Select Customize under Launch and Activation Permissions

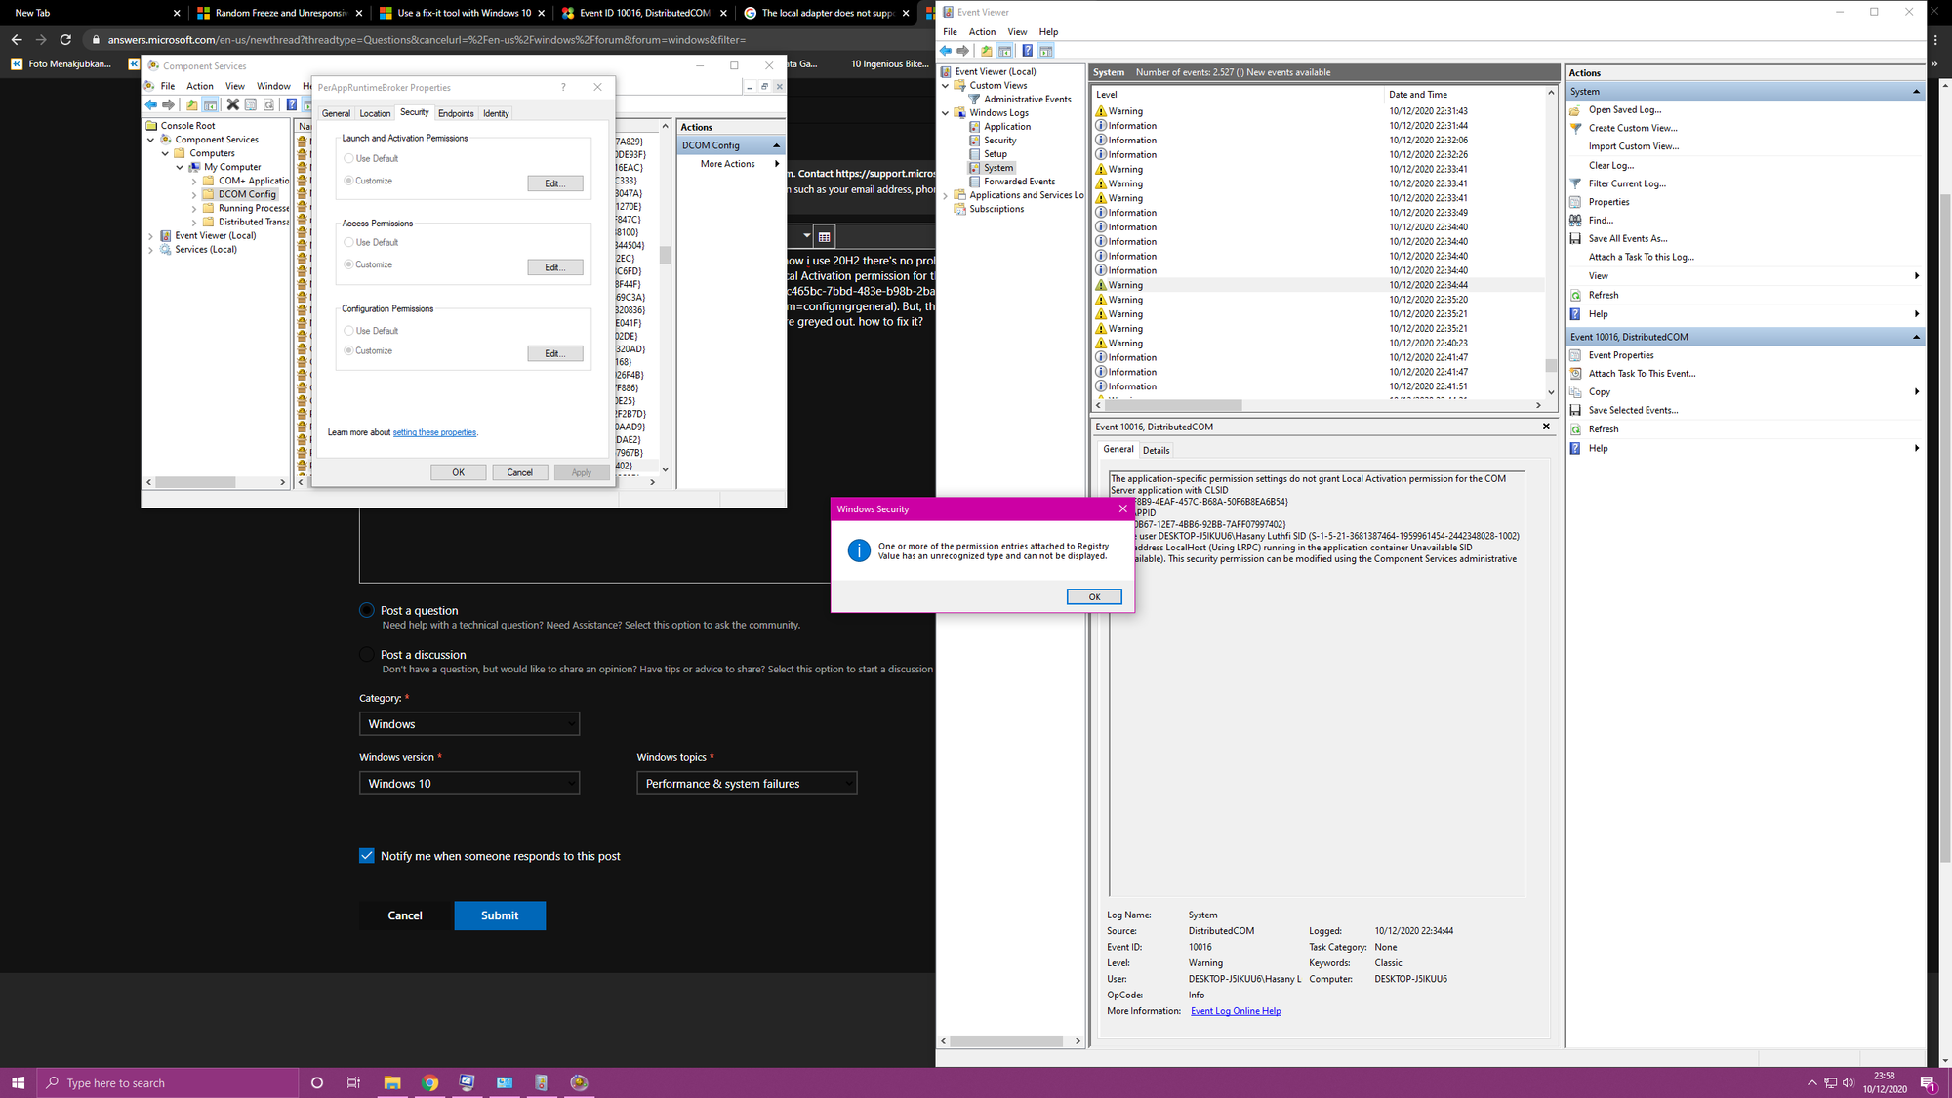tap(348, 181)
